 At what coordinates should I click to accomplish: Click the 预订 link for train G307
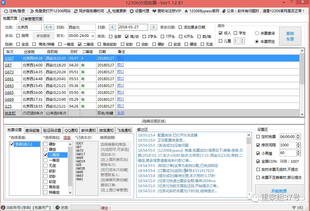click(120, 59)
